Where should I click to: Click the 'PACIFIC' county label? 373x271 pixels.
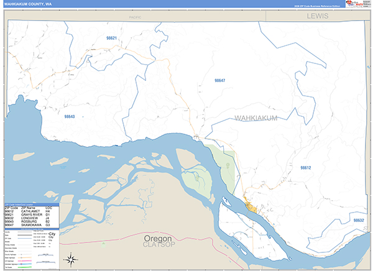click(135, 17)
